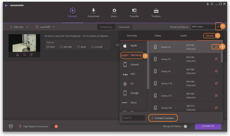Click the brand list scrollbar
This screenshot has height=136, width=230.
coord(148,65)
